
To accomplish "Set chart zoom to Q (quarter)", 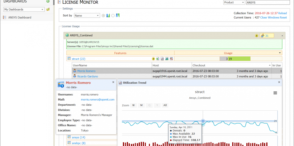I will (149, 105).
